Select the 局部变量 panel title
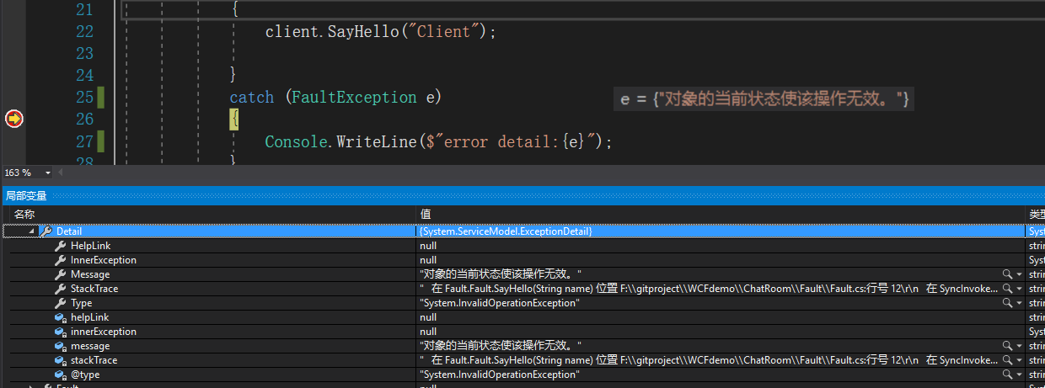1045x388 pixels. (x=26, y=195)
